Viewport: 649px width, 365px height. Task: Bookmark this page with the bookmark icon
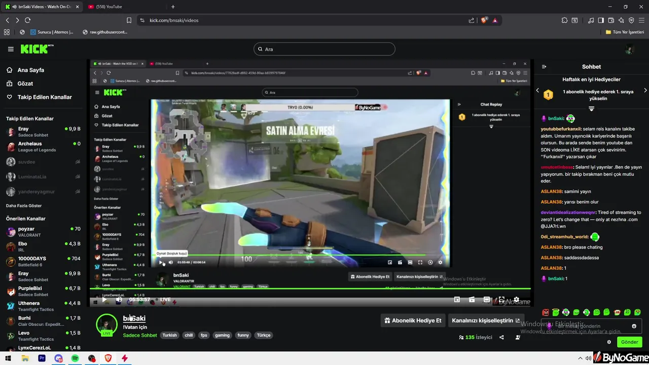[x=129, y=20]
